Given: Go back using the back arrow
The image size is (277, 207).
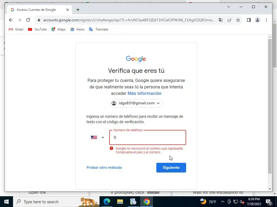Looking at the screenshot, I should click(11, 20).
